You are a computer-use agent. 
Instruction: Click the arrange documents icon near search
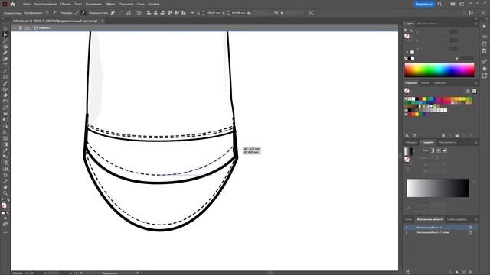pos(452,5)
